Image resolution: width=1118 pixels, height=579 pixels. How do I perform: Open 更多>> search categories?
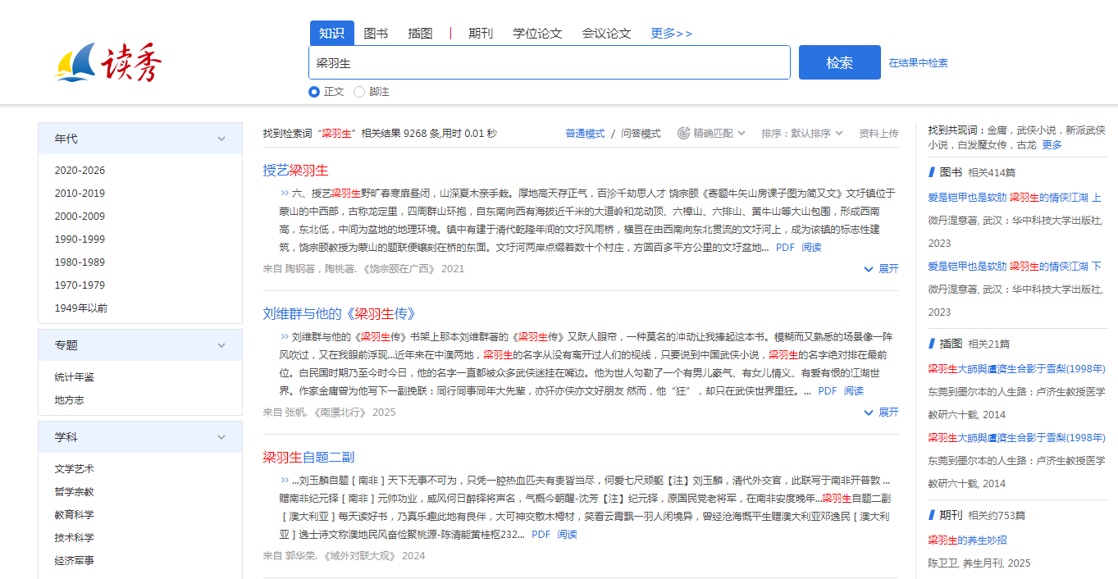point(671,34)
